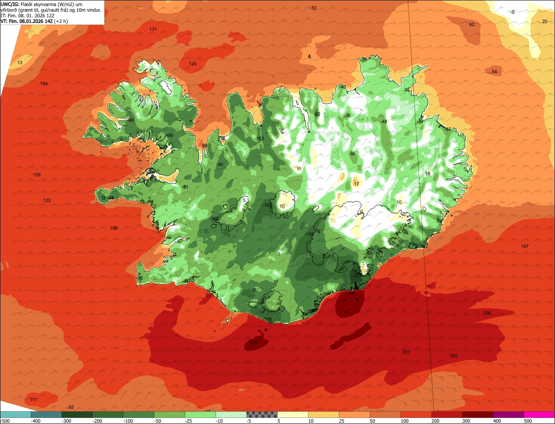Click the '-103' value in north Iceland

click(x=259, y=139)
